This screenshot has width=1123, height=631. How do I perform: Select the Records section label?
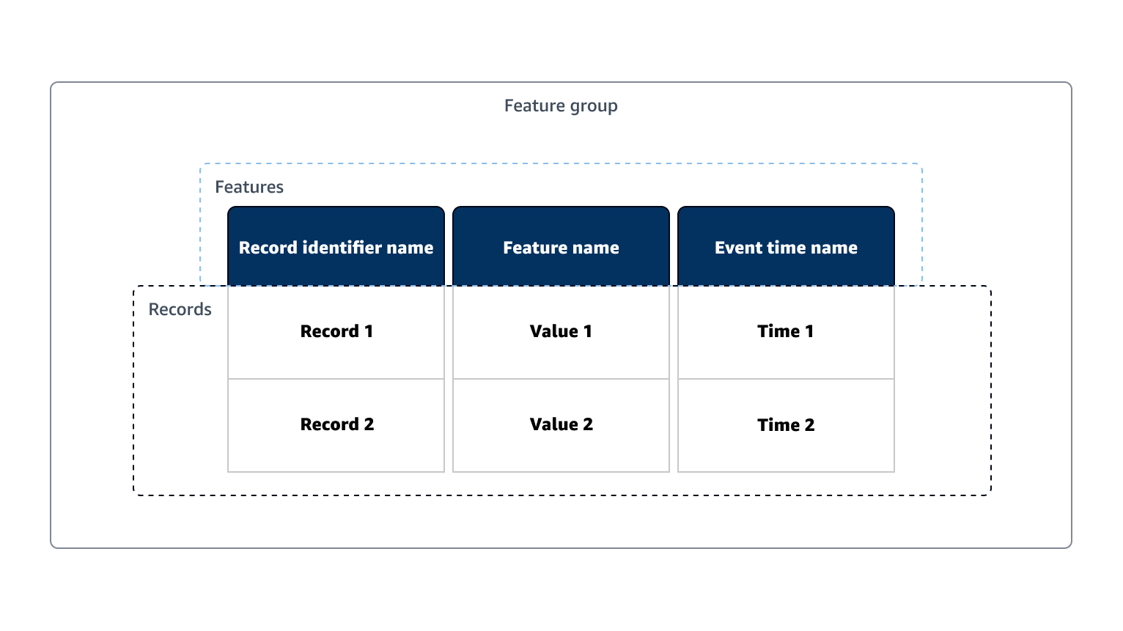pyautogui.click(x=180, y=310)
